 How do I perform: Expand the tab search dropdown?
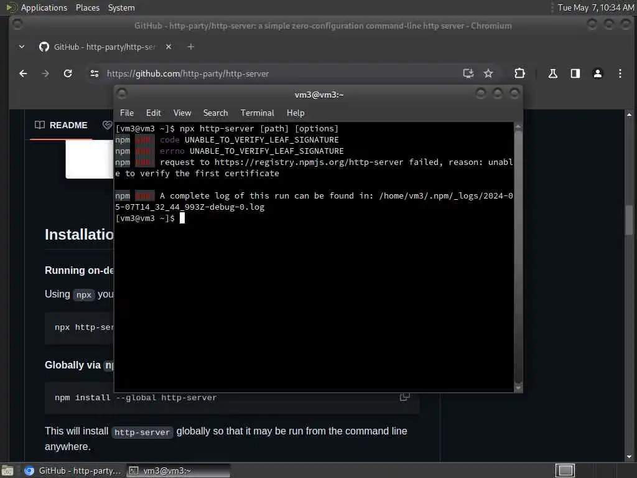pyautogui.click(x=22, y=47)
